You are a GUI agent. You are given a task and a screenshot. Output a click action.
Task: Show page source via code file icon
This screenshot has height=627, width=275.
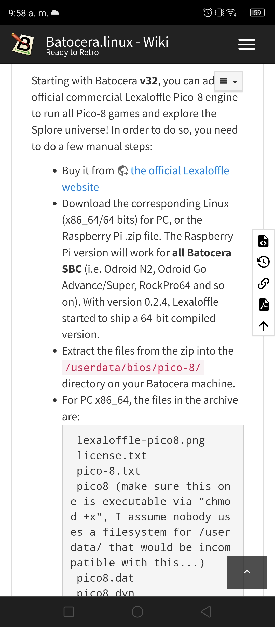(x=263, y=241)
